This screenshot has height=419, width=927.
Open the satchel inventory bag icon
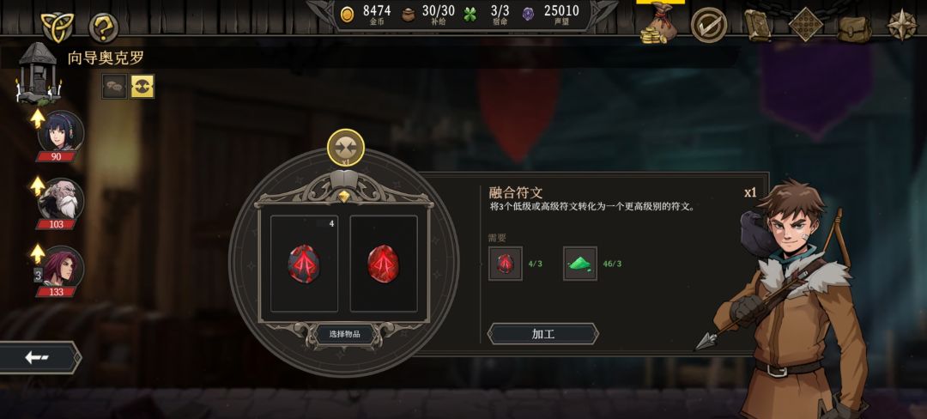click(854, 27)
